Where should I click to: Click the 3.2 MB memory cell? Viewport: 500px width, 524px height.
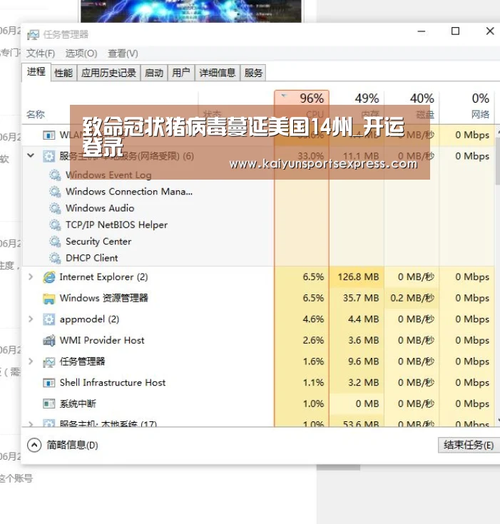357,383
